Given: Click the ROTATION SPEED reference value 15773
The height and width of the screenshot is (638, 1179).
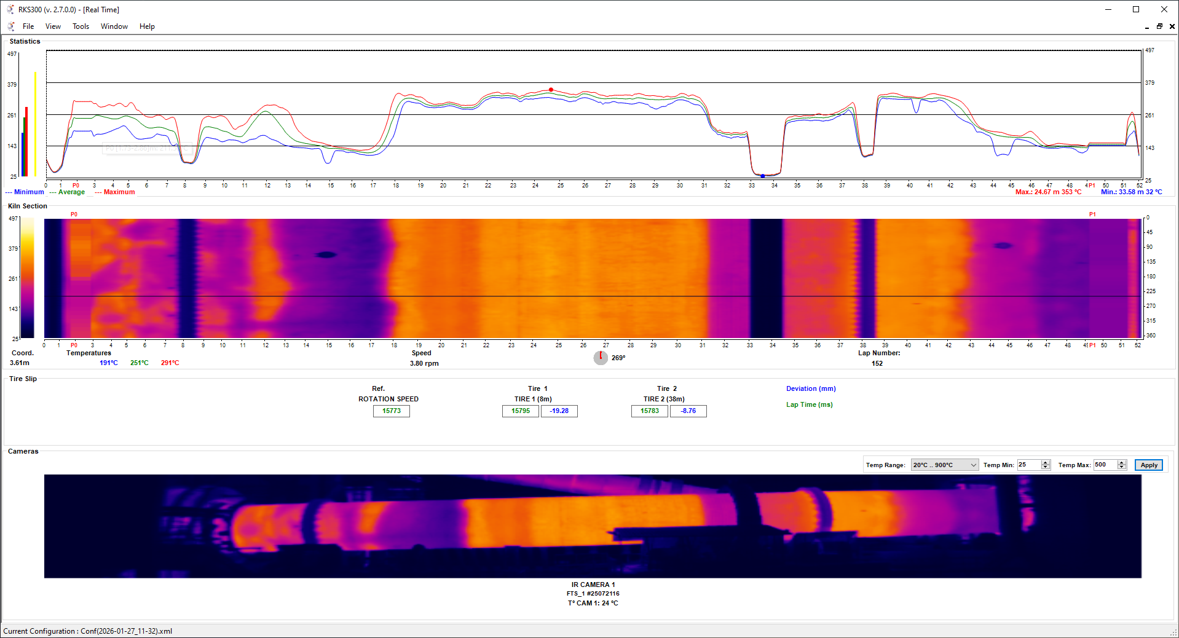Looking at the screenshot, I should (391, 411).
